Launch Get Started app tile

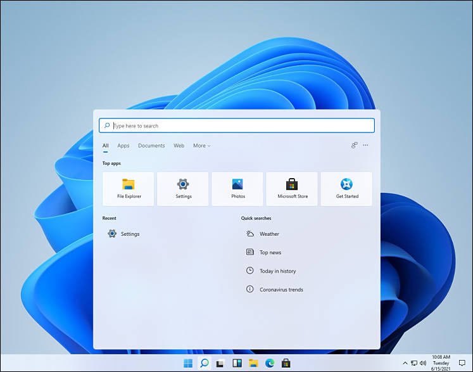click(346, 189)
